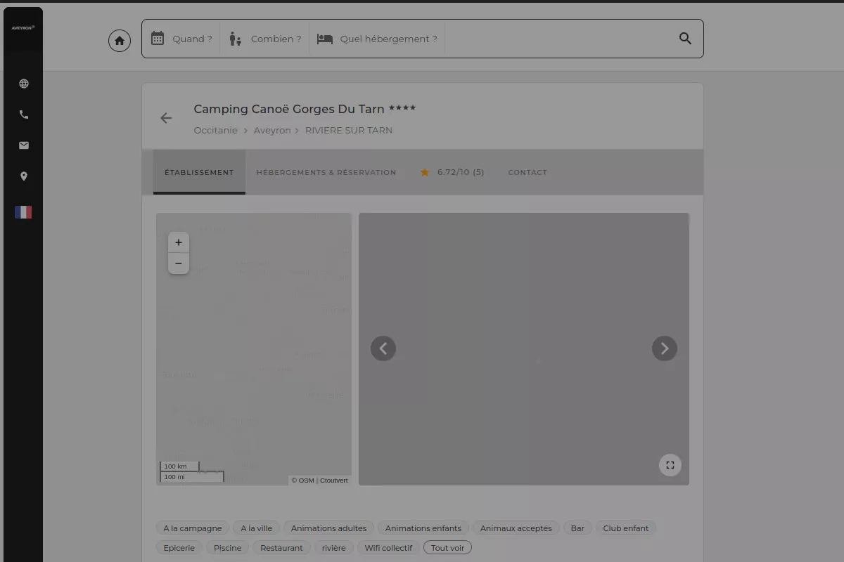Screen dimensions: 844x562
Task: Open the 'Quel hébergement ?' selector
Action: [377, 39]
